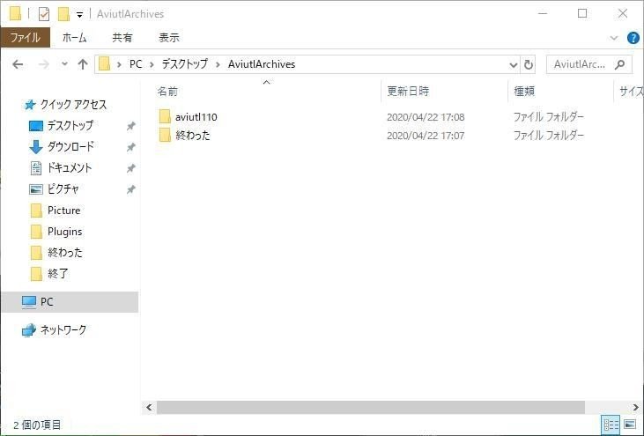
Task: Expand breadcrumb arrow after PC
Action: (152, 65)
